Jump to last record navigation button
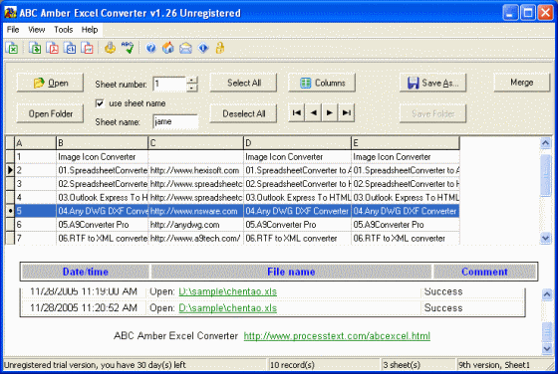The image size is (558, 374). (x=347, y=113)
